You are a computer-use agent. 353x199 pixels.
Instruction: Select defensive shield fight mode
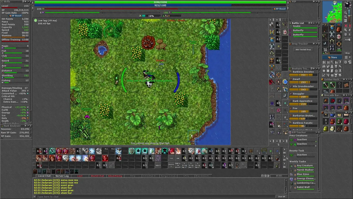click(x=346, y=35)
